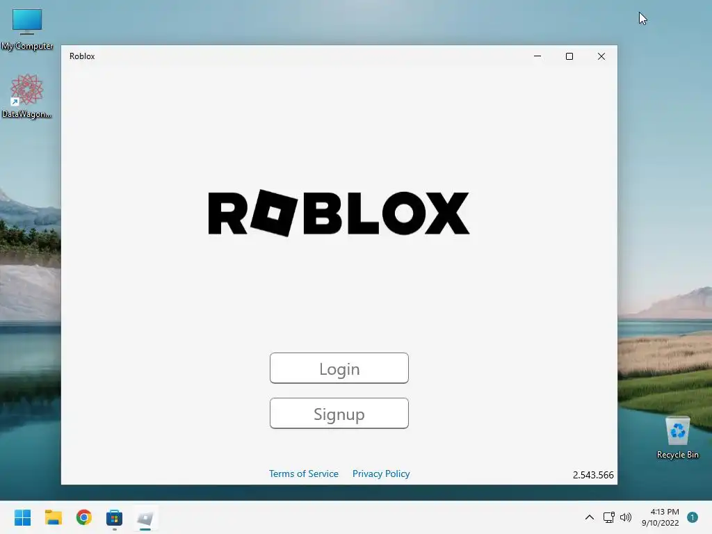This screenshot has width=712, height=534.
Task: Open the Privacy Policy link
Action: pyautogui.click(x=381, y=474)
